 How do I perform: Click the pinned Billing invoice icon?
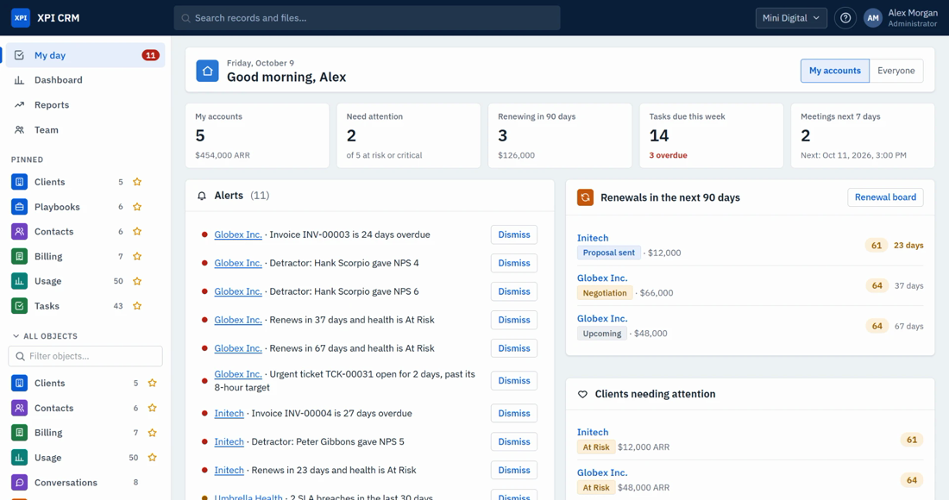coord(19,256)
